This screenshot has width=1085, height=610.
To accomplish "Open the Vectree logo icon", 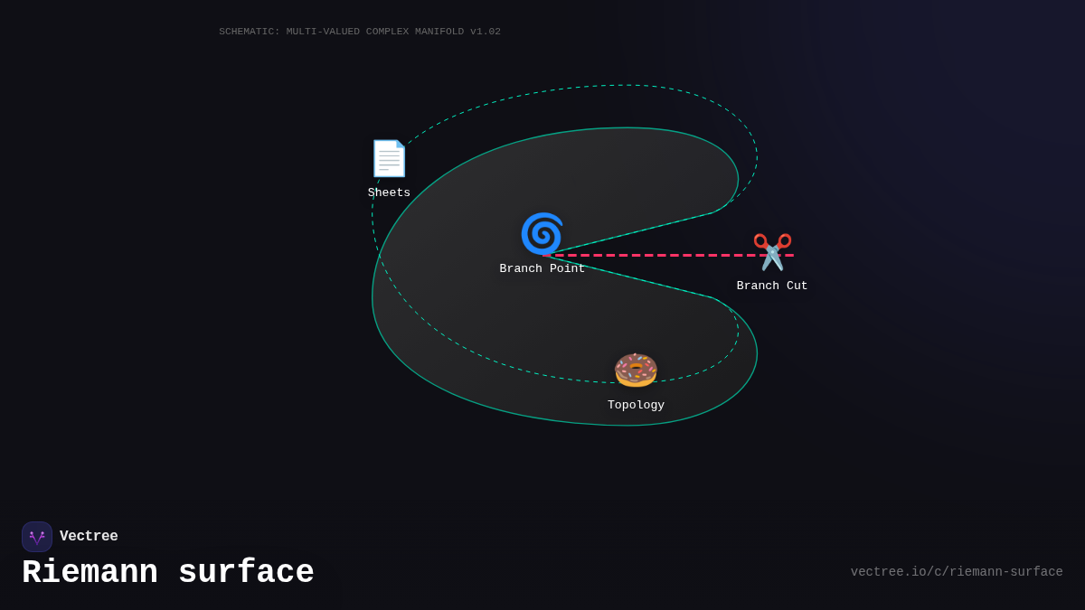I will 37,537.
